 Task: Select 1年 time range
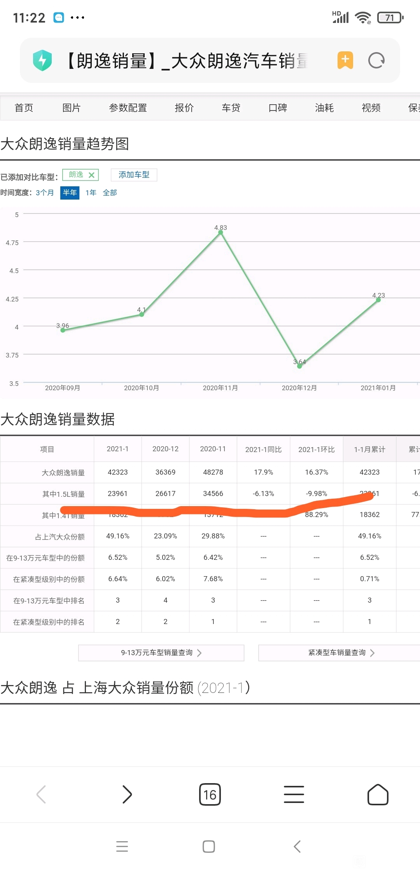coord(91,193)
